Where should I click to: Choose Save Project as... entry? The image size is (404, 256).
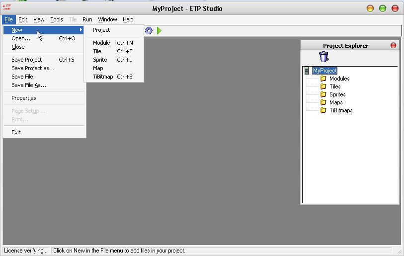pos(44,68)
